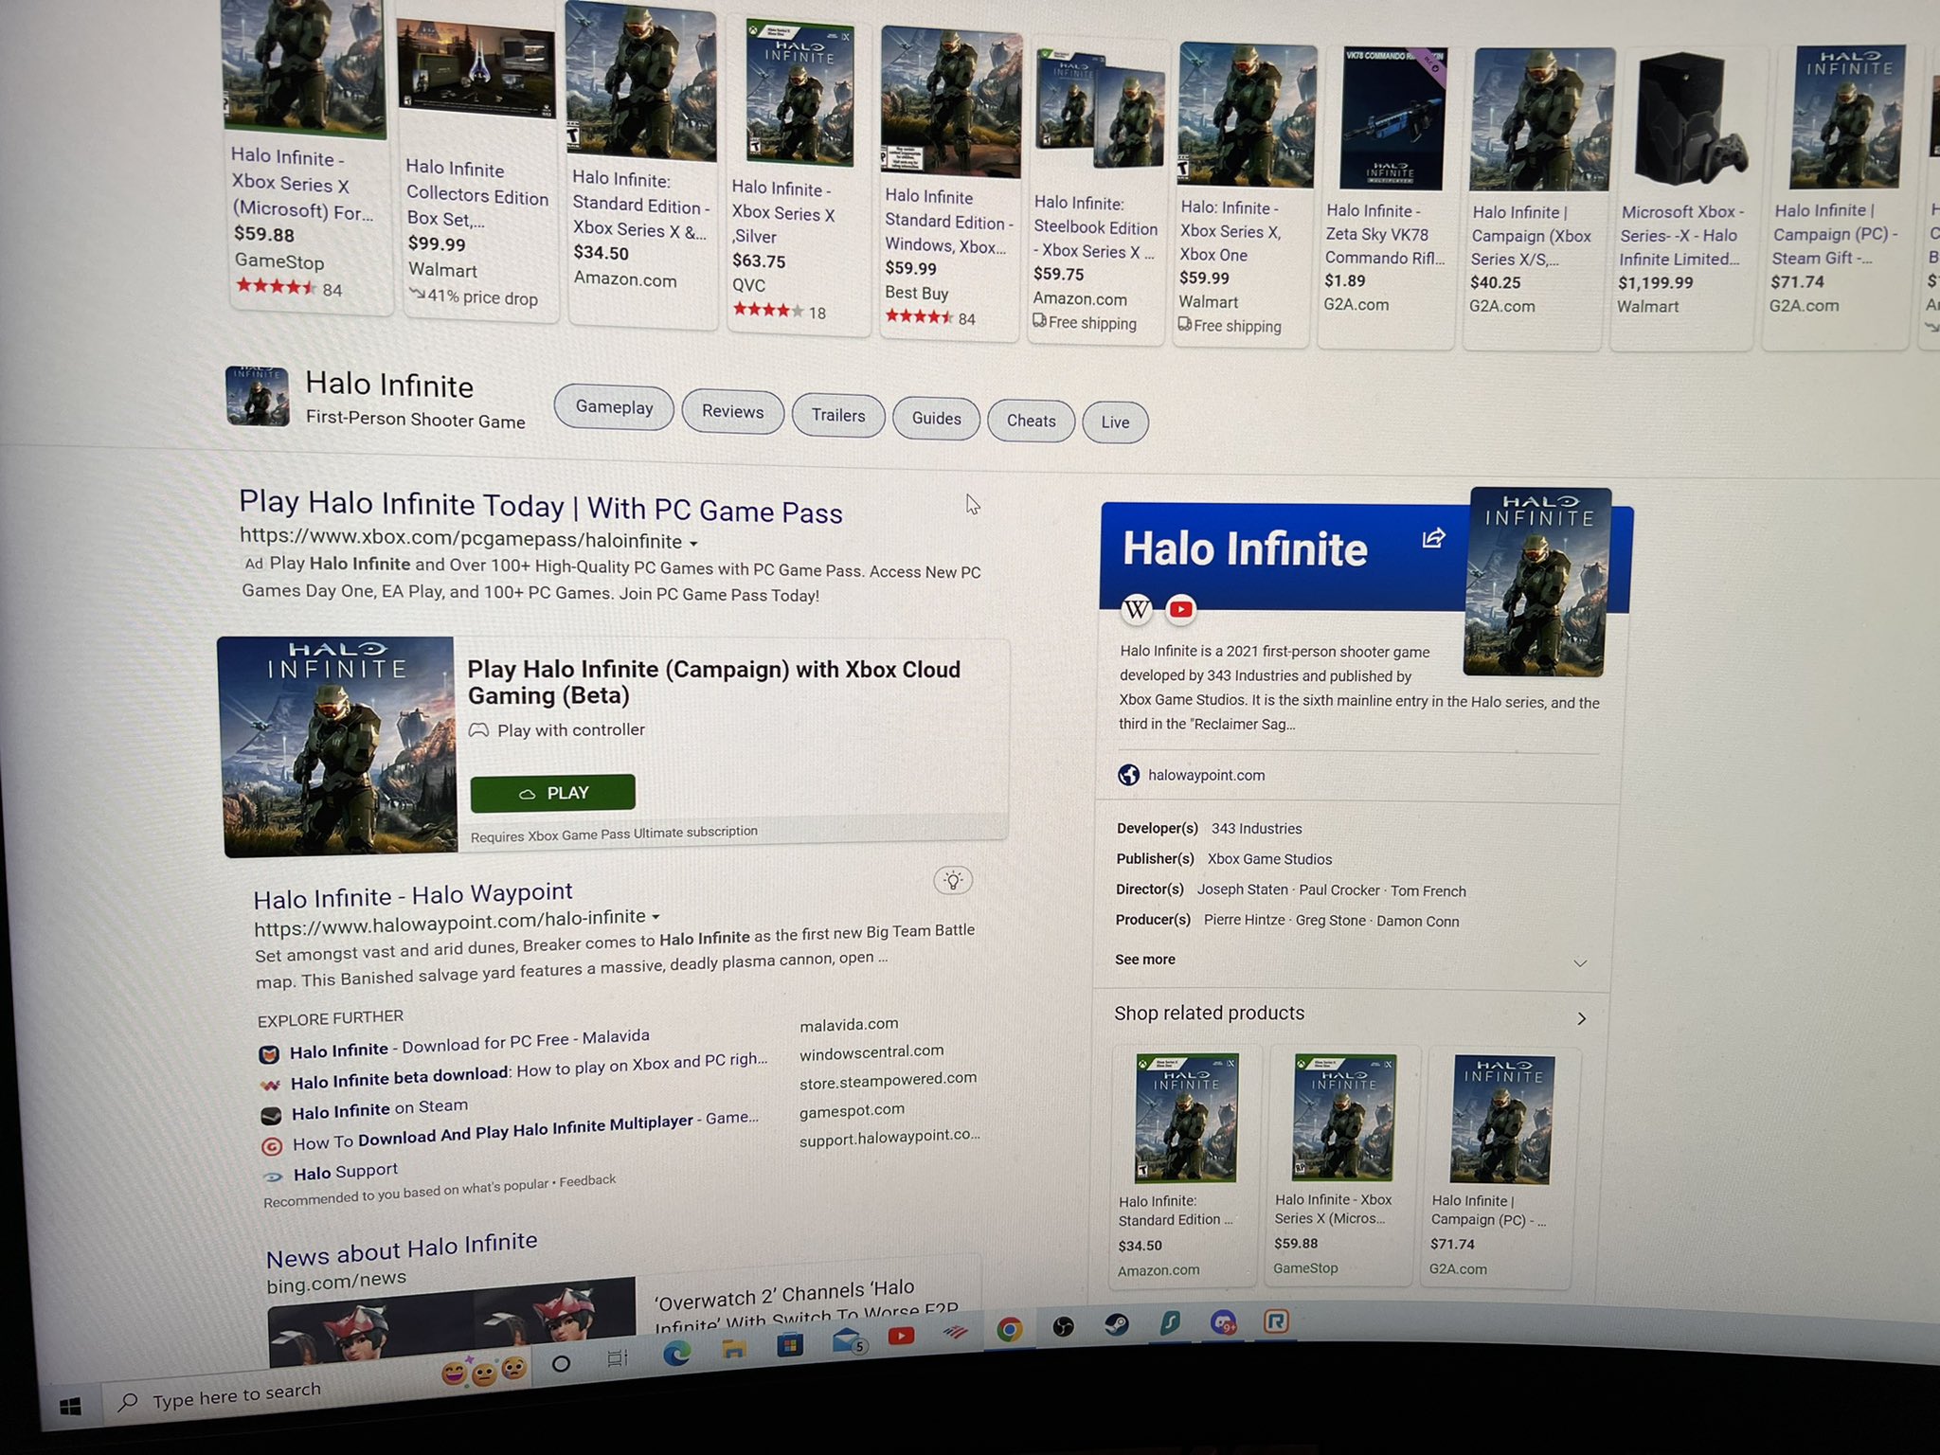Click the Xbox Cloud Gaming Halo cover image
Viewport: 1940px width, 1455px height.
coord(339,747)
